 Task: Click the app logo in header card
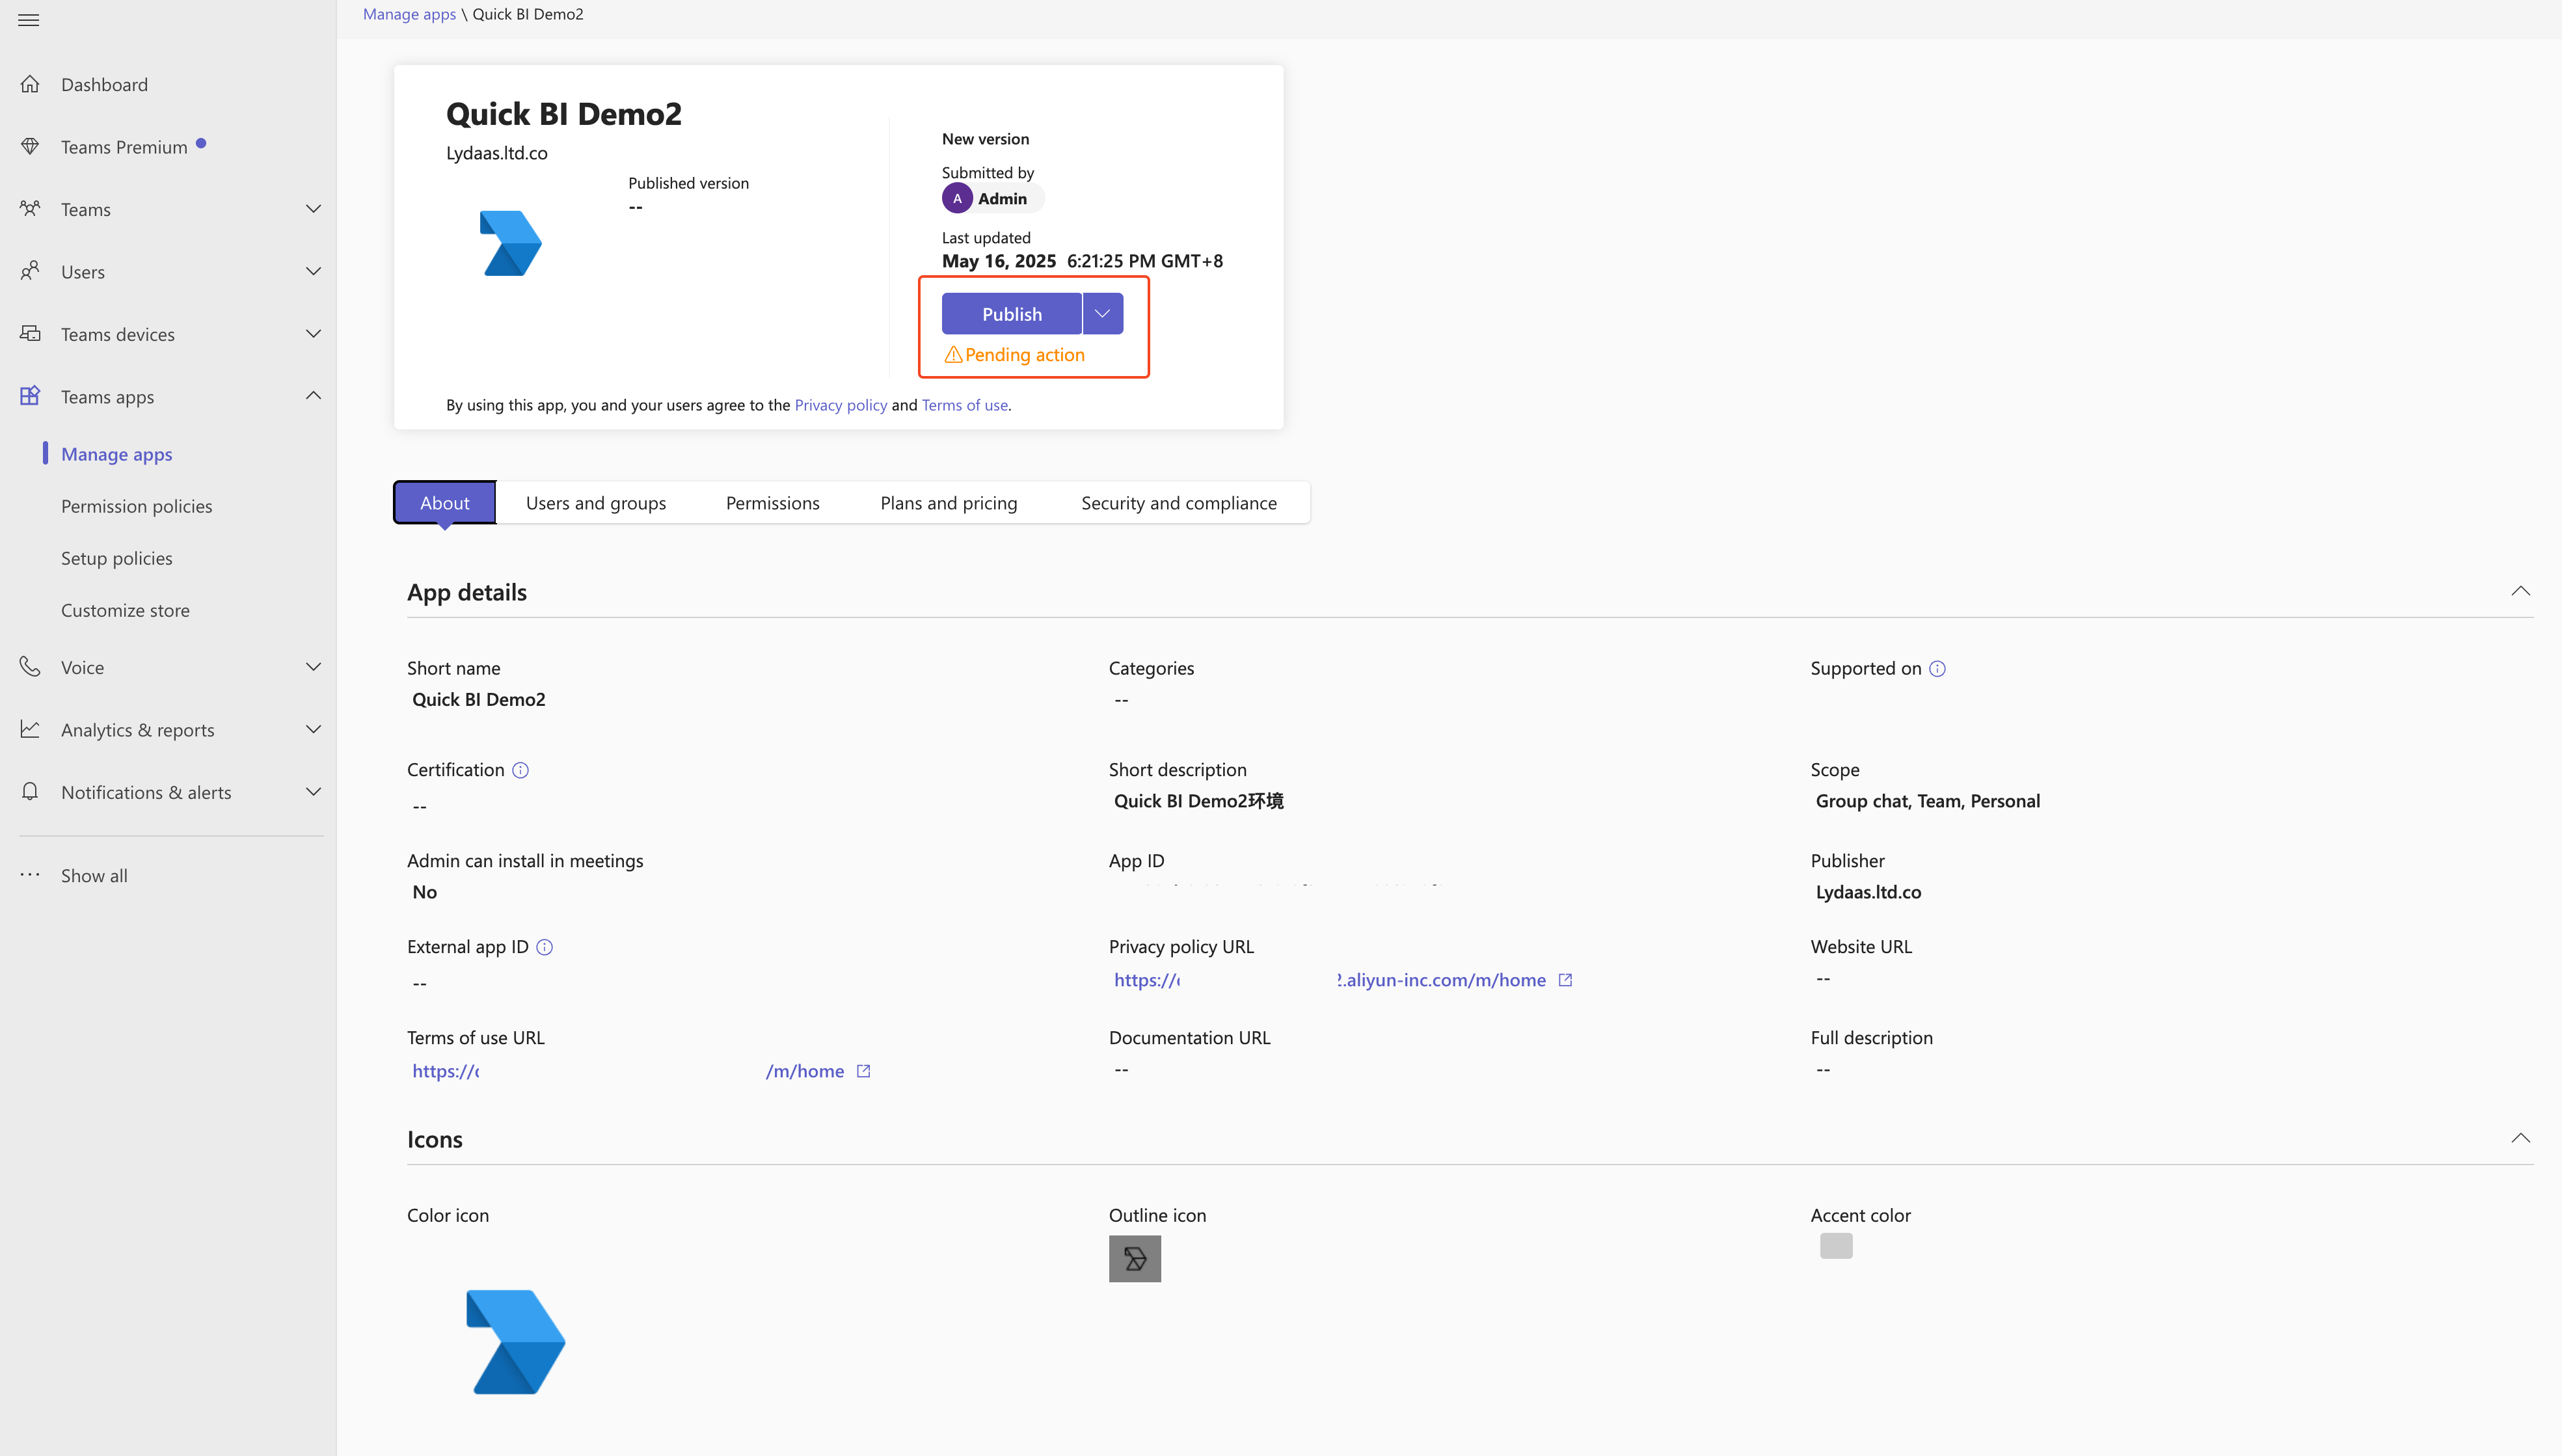pyautogui.click(x=511, y=243)
